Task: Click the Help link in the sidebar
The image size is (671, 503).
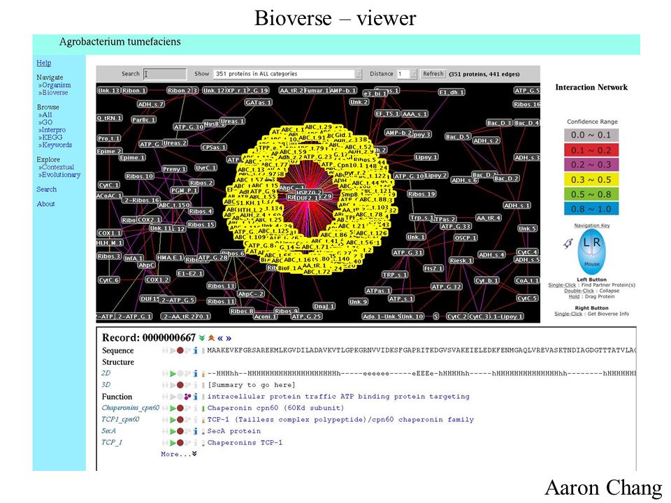Action: (x=43, y=63)
